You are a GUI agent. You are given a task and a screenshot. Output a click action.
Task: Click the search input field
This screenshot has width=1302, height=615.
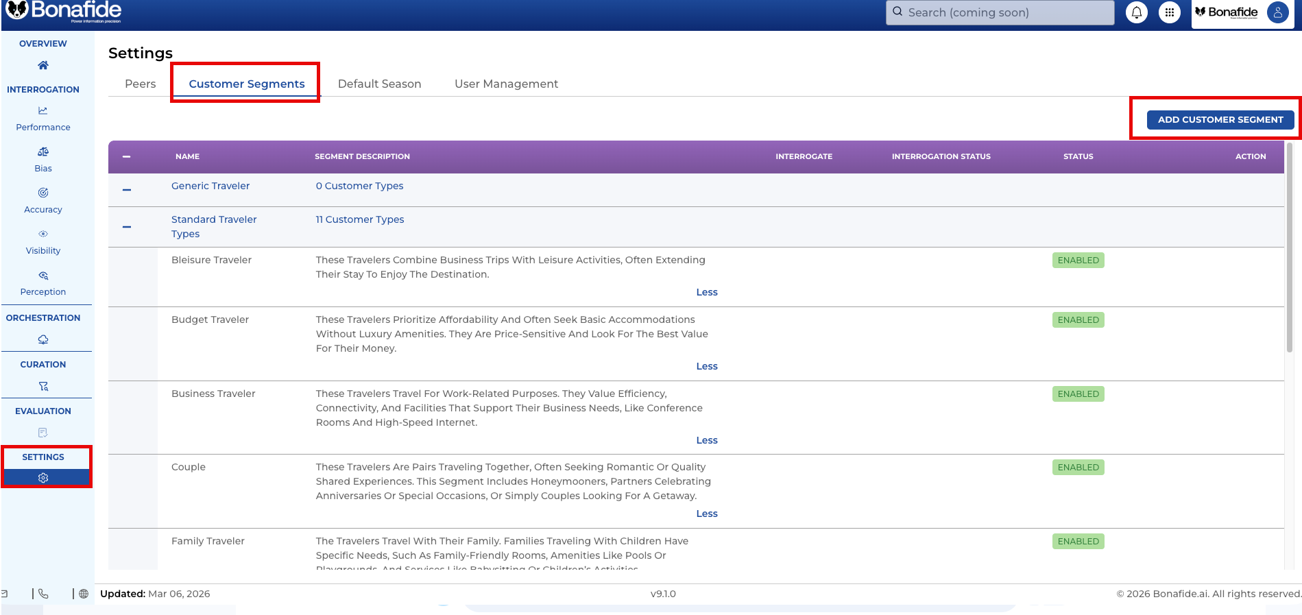[1000, 12]
